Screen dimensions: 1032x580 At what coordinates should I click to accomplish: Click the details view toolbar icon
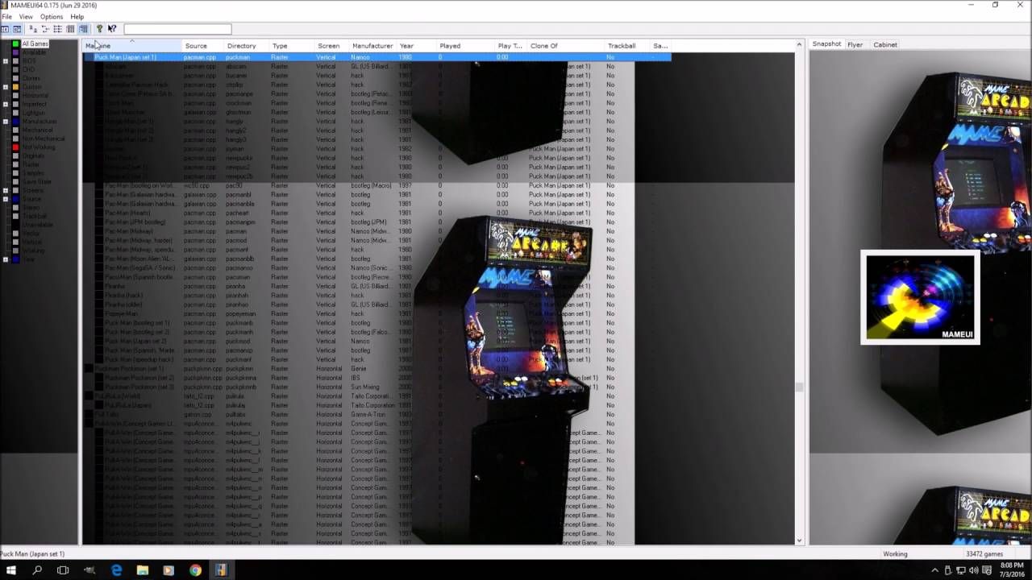pos(69,29)
